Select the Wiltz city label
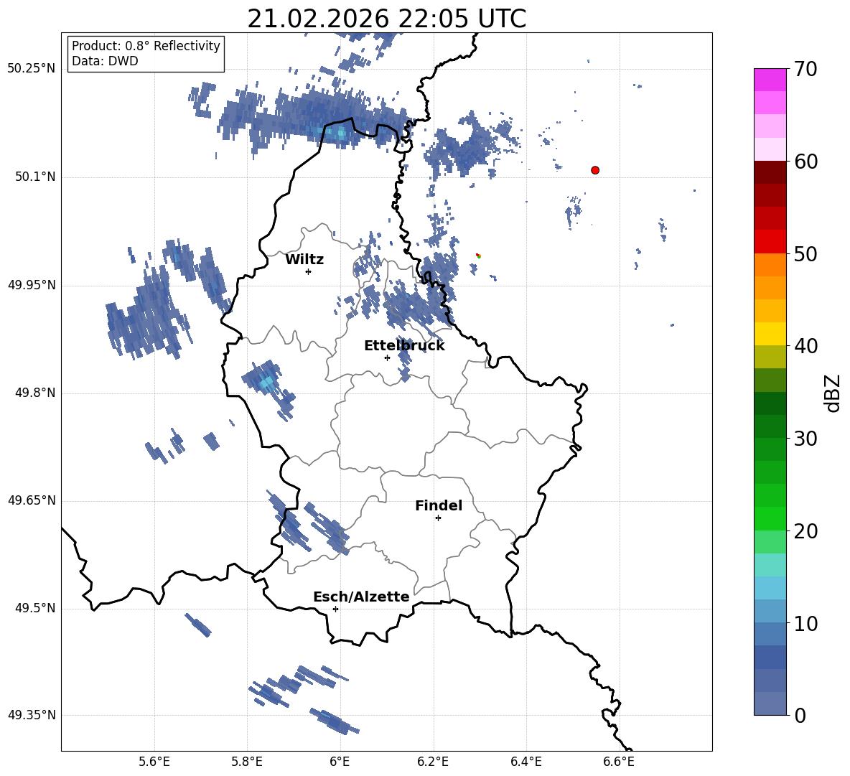 tap(304, 260)
